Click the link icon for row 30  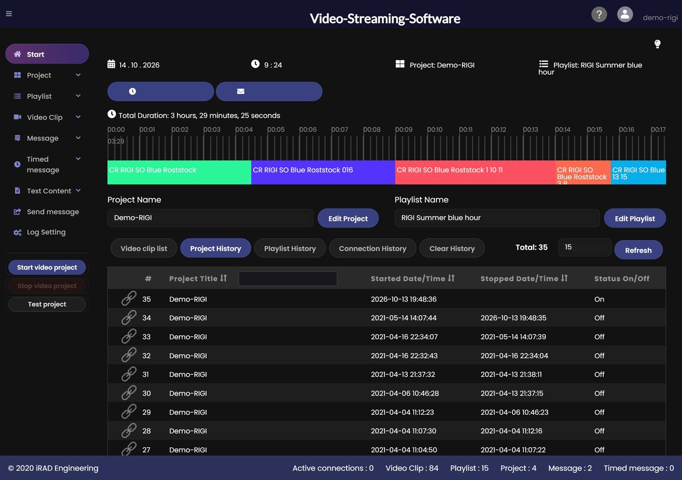(x=129, y=393)
